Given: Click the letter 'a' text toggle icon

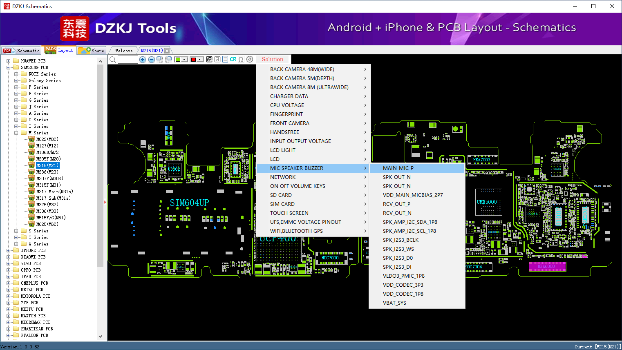Looking at the screenshot, I should (217, 59).
